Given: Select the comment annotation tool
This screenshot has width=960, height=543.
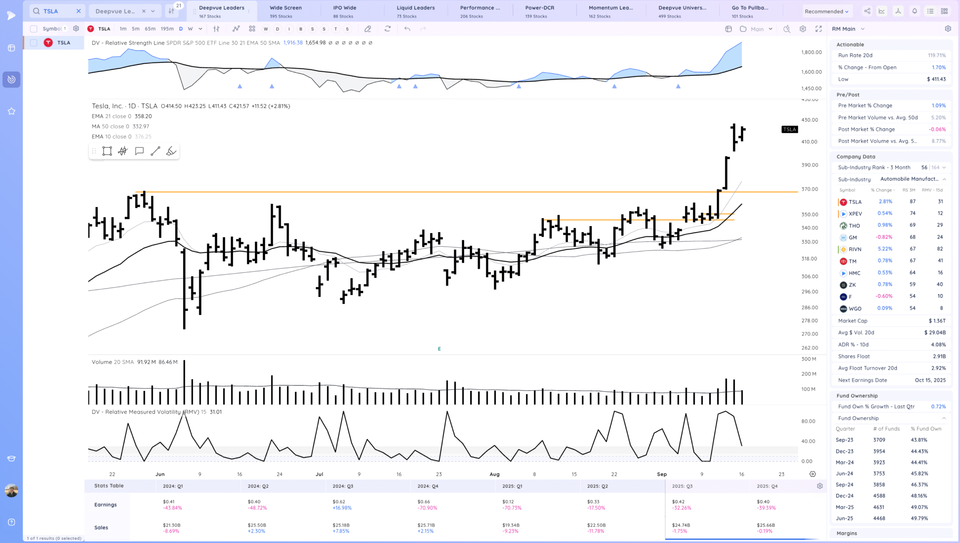Looking at the screenshot, I should 139,151.
